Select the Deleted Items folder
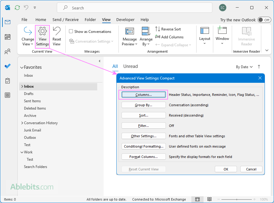 pos(35,108)
